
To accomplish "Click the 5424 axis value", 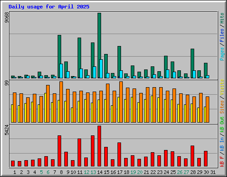I will point(7,130).
